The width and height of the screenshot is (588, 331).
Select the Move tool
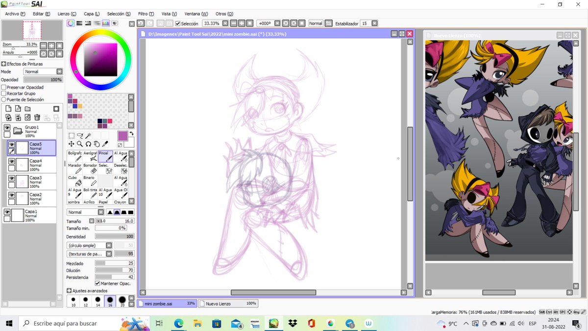72,144
